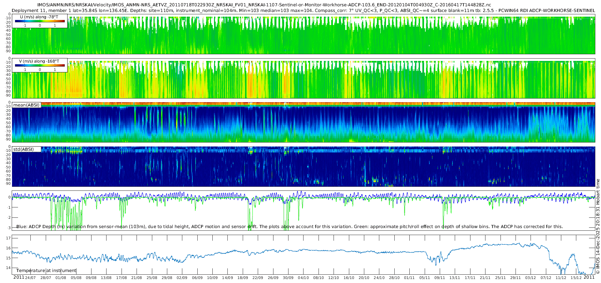Select the 'V (m/s) along -168°T' legend title
The image size is (601, 283).
39,61
